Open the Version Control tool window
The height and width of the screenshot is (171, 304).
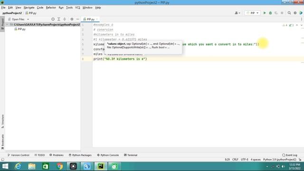[18, 155]
